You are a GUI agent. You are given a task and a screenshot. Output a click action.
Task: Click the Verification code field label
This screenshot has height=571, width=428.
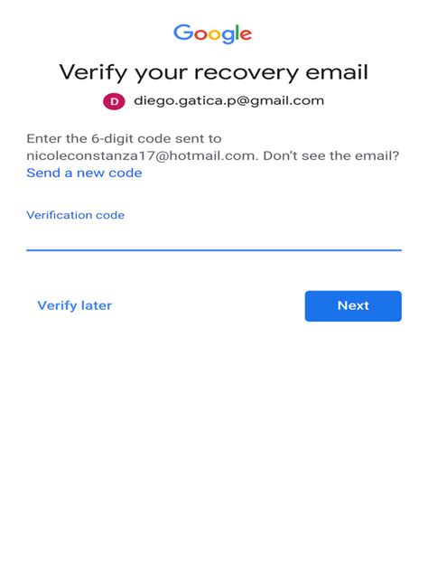pyautogui.click(x=75, y=215)
